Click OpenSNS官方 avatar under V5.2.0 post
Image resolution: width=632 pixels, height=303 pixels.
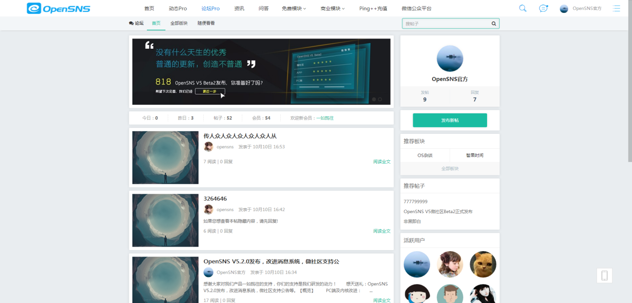click(x=208, y=273)
